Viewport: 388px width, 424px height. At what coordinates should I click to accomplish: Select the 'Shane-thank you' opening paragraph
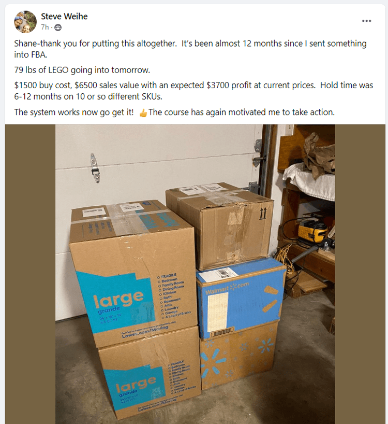pyautogui.click(x=190, y=49)
